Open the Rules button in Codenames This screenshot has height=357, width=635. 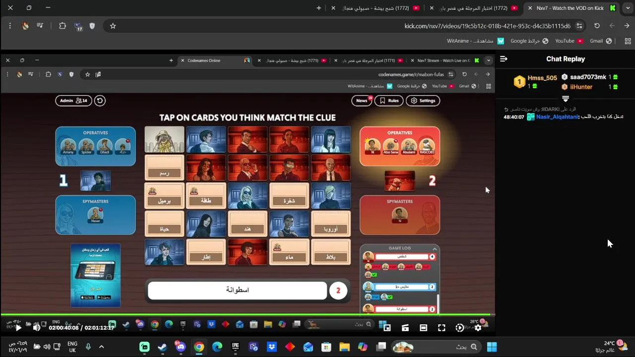click(x=389, y=101)
